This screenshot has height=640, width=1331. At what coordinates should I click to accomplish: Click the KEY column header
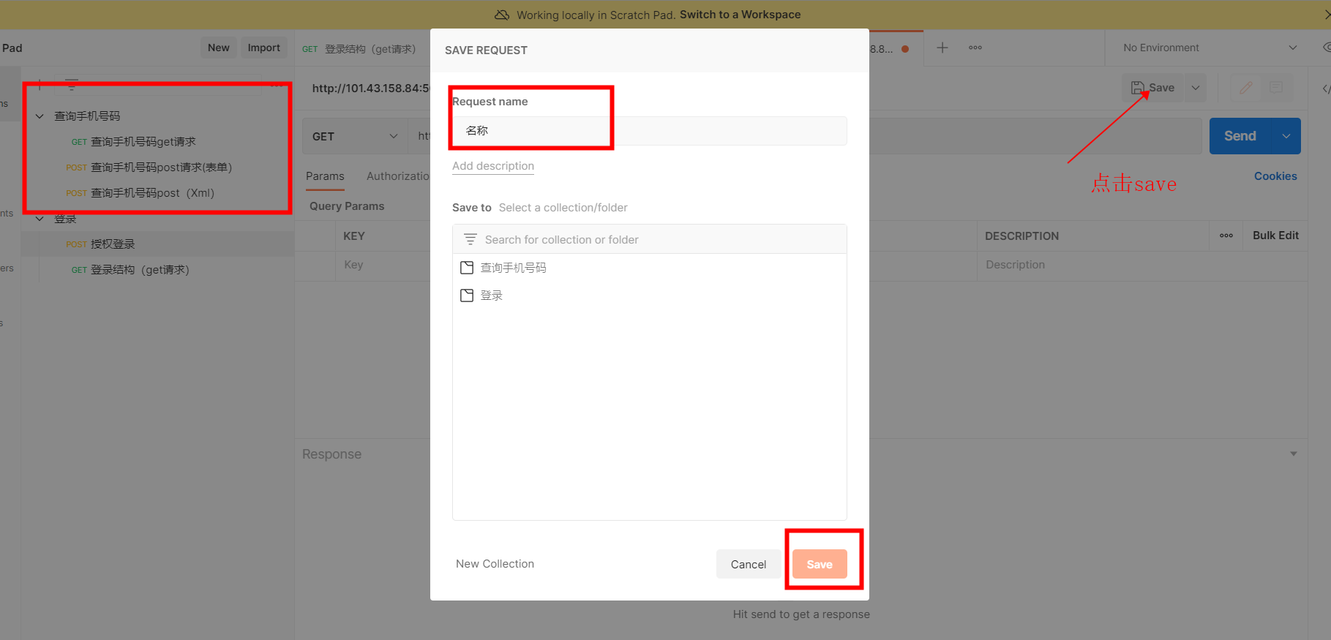click(x=354, y=236)
